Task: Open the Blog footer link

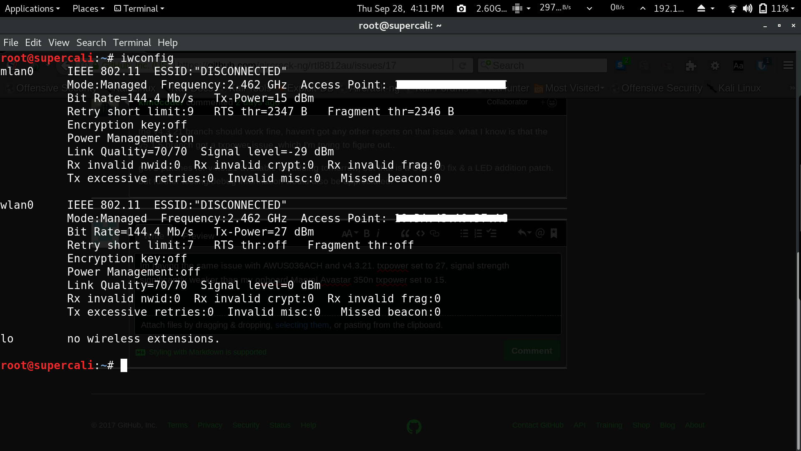Action: [x=667, y=425]
